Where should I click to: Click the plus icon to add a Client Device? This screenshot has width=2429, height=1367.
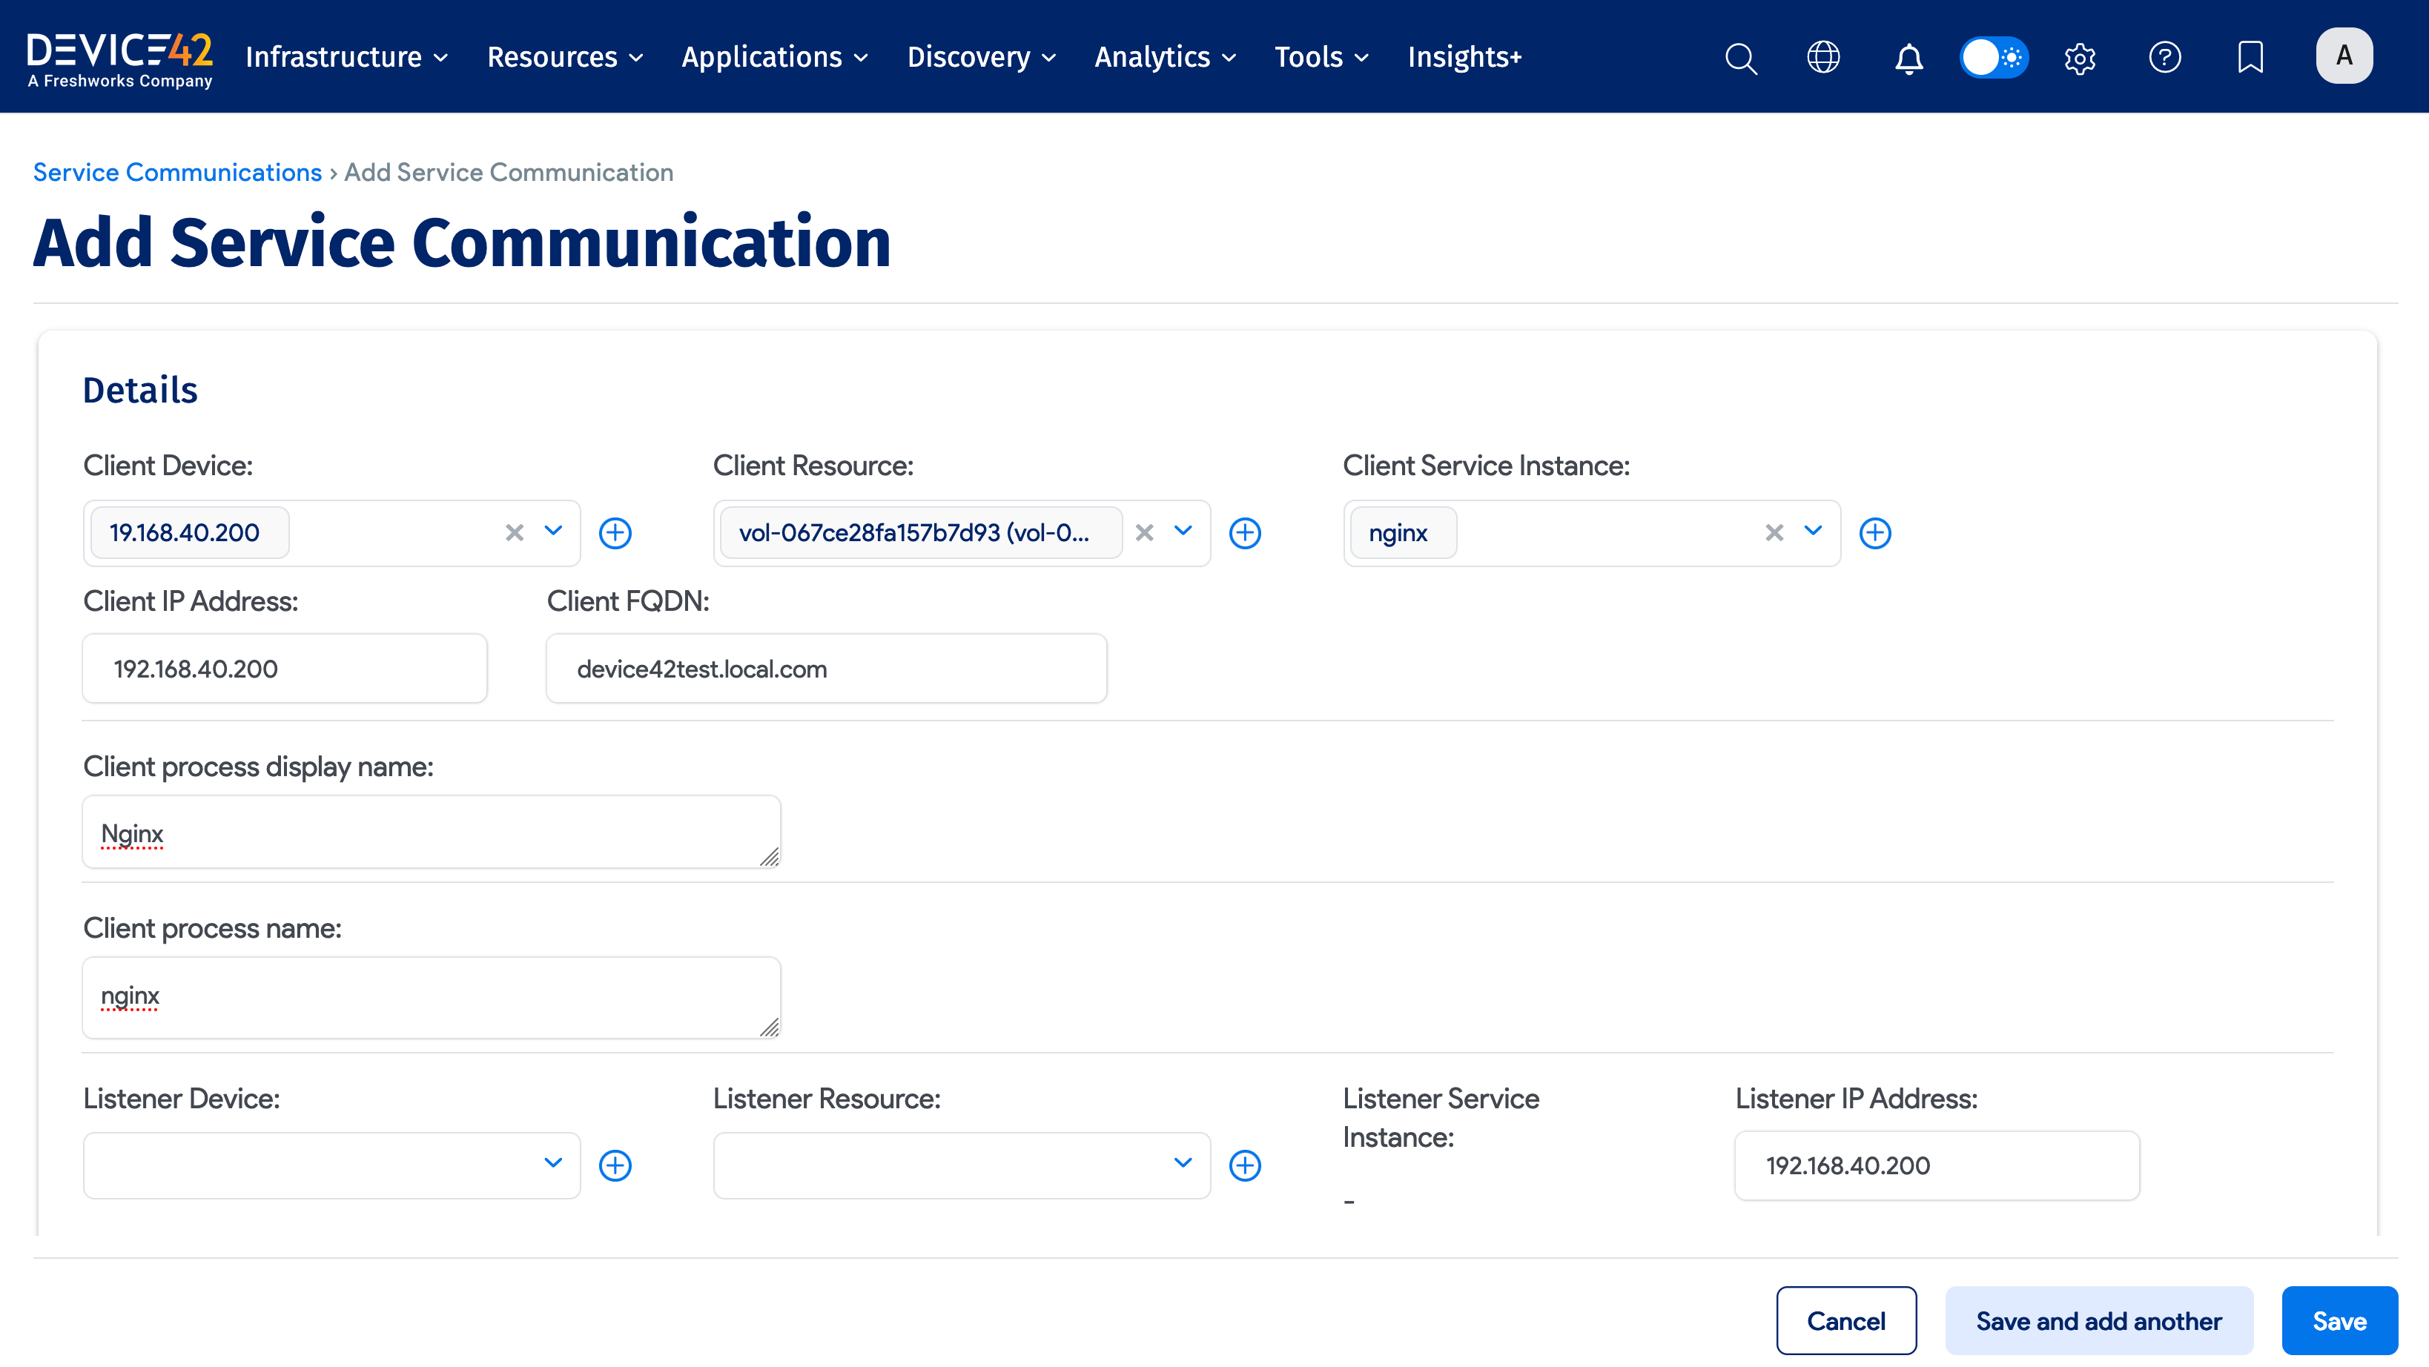[615, 533]
